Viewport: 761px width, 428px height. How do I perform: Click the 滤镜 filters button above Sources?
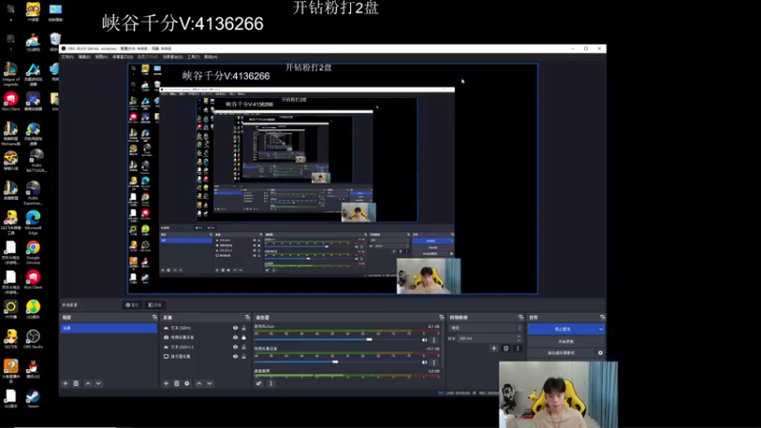pyautogui.click(x=155, y=304)
